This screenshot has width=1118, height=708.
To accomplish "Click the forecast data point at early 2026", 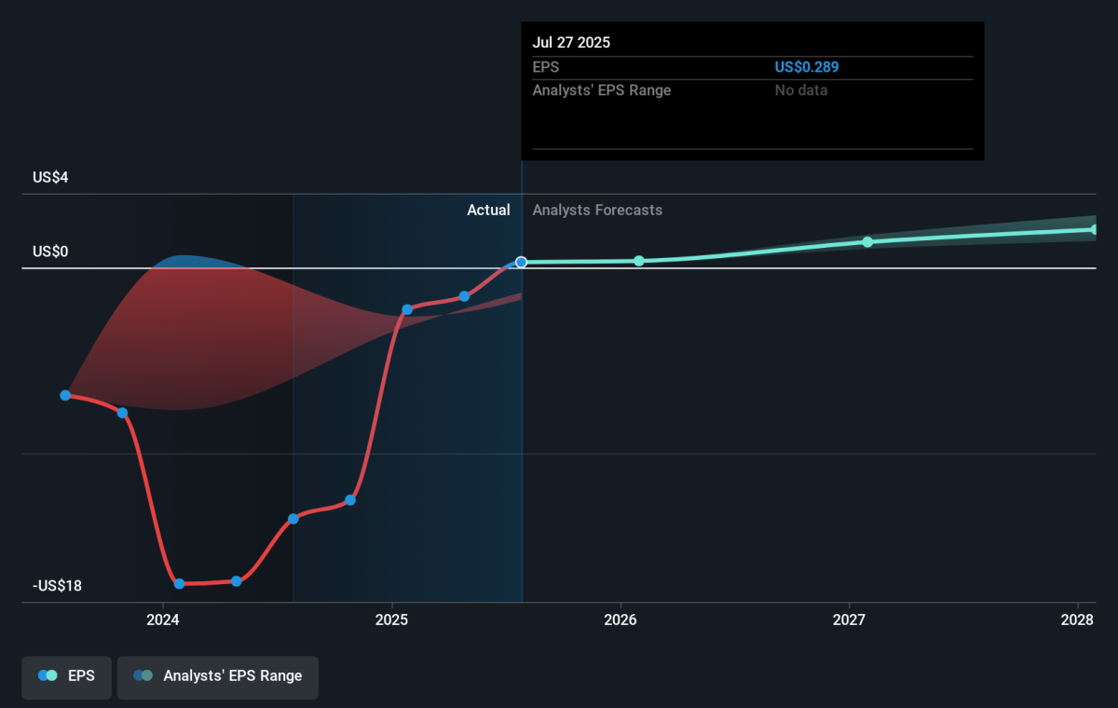I will click(639, 261).
